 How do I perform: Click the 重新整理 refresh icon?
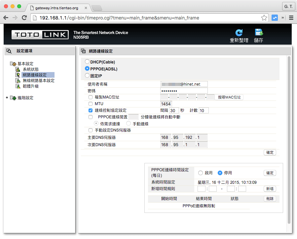pyautogui.click(x=239, y=33)
